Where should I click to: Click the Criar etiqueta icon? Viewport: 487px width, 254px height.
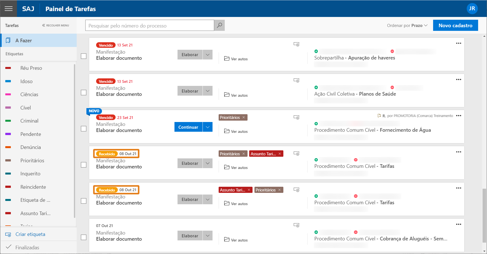pos(8,235)
